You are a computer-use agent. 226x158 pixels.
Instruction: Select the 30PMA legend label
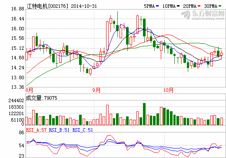point(211,6)
